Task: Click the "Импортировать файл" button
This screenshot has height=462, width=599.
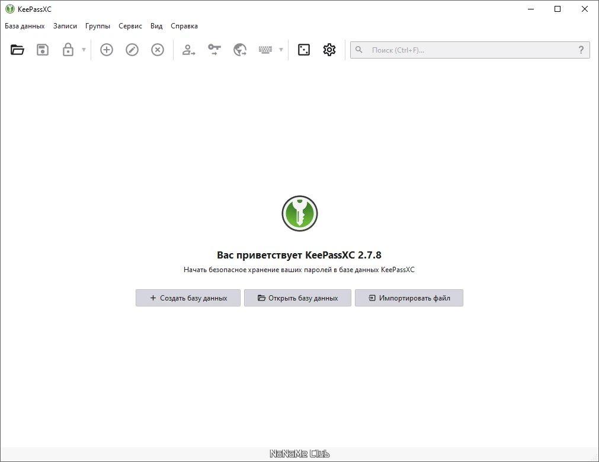Action: (x=409, y=298)
